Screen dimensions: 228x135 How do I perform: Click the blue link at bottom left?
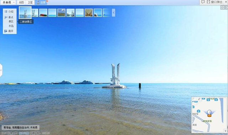tap(24, 133)
